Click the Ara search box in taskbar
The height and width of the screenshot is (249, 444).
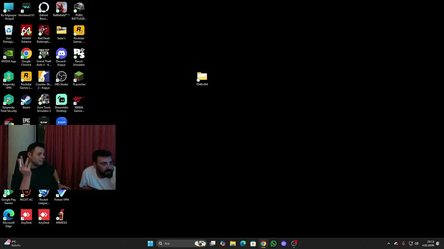tap(182, 243)
